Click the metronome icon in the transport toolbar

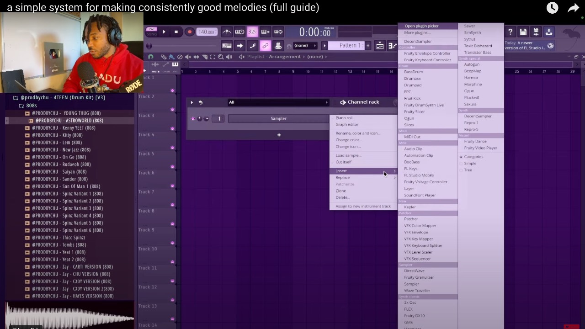(x=227, y=32)
